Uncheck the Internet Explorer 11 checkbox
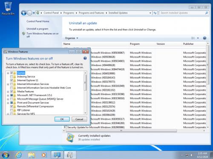The width and height of the screenshot is (213, 159). click(12, 80)
